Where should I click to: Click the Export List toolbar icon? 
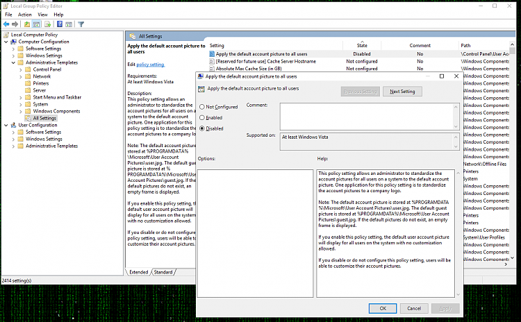click(47, 24)
